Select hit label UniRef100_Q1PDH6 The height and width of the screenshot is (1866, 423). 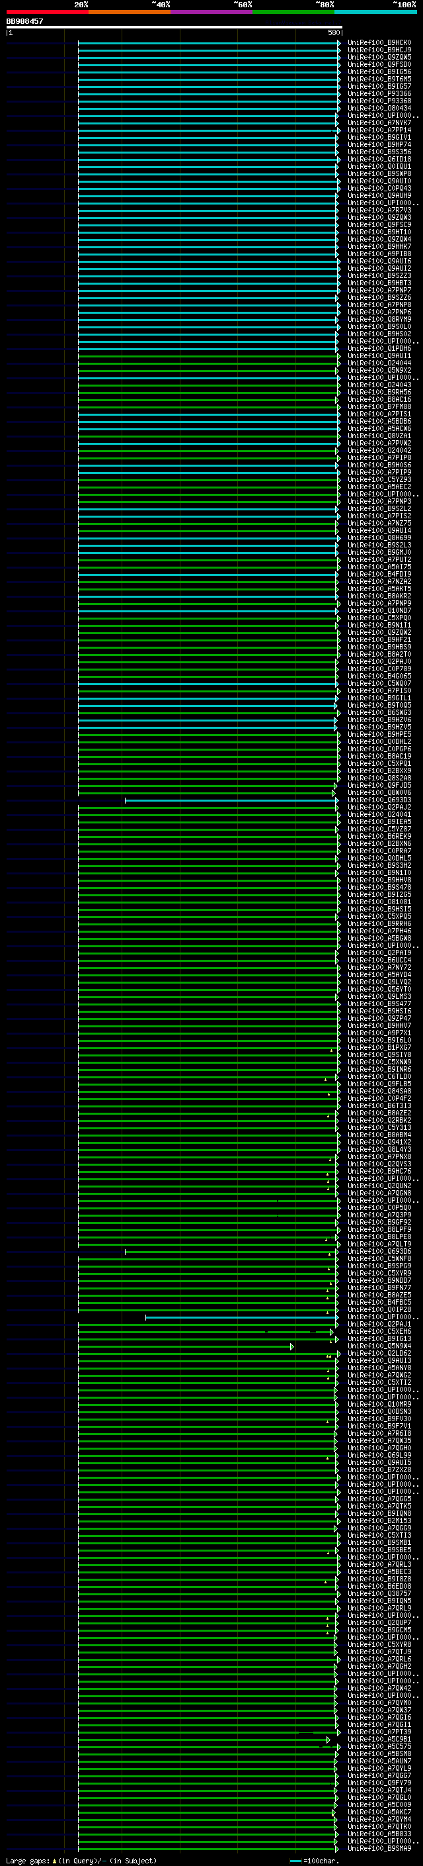point(379,348)
